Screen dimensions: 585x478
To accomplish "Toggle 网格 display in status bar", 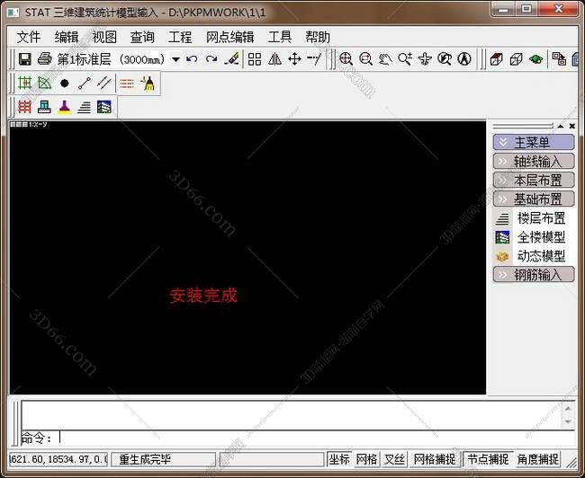I will pos(366,459).
